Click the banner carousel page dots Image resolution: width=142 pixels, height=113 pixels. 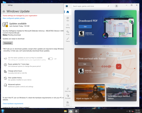(106, 46)
